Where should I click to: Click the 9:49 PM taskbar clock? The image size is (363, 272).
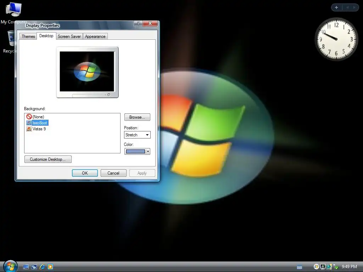coord(349,267)
